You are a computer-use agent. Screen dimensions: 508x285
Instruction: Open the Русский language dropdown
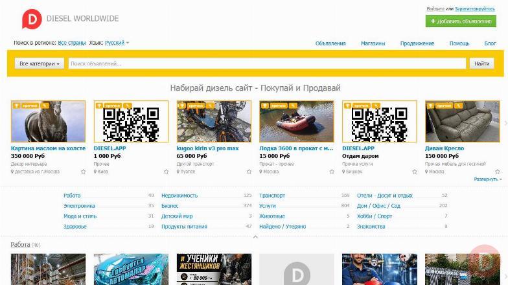click(x=117, y=43)
